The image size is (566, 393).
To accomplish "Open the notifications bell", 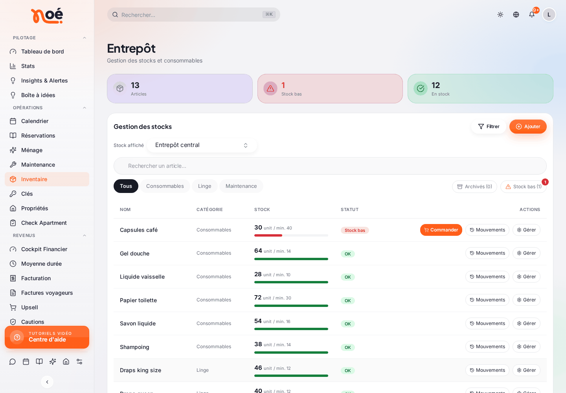I will pos(532,15).
